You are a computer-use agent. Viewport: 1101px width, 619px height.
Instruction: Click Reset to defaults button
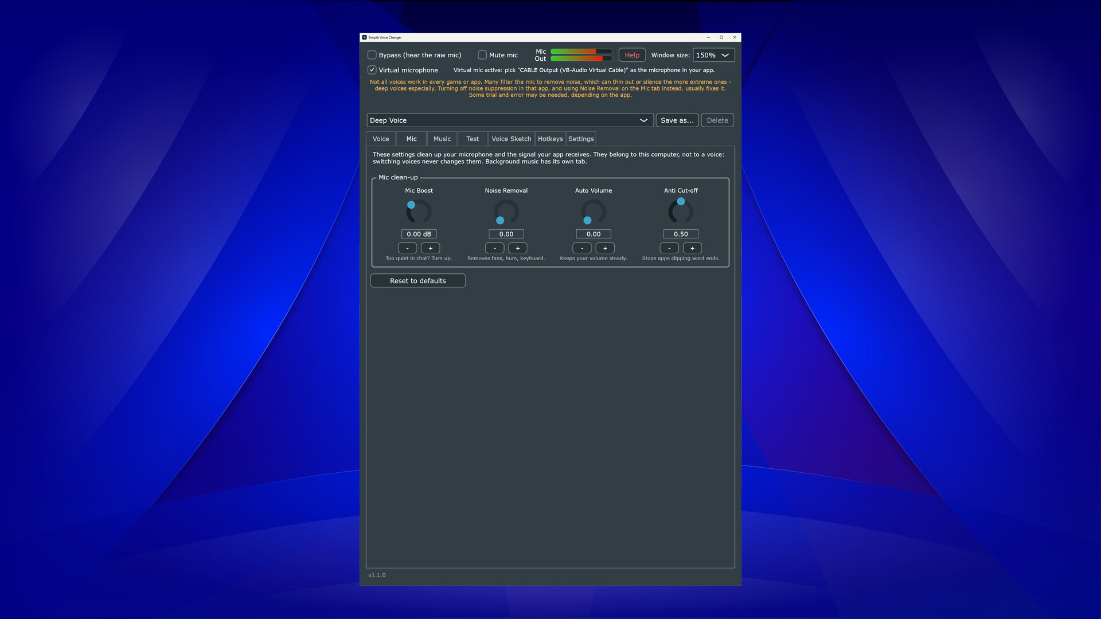[418, 281]
